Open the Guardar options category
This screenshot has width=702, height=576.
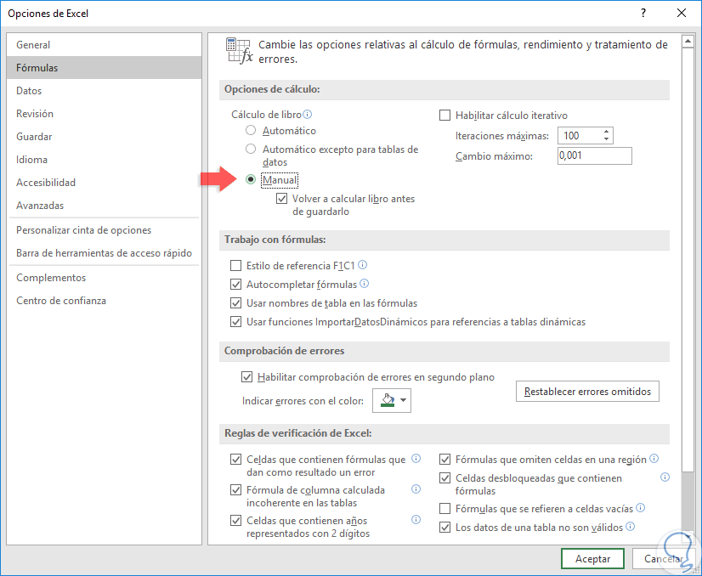point(105,137)
